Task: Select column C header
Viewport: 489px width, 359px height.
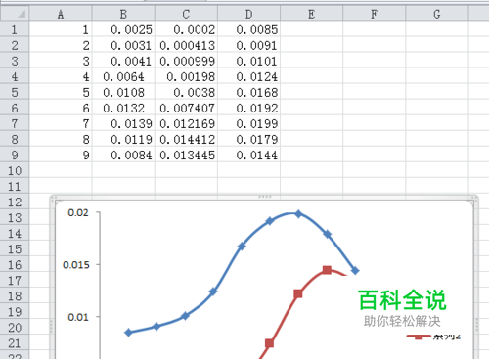Action: click(186, 14)
